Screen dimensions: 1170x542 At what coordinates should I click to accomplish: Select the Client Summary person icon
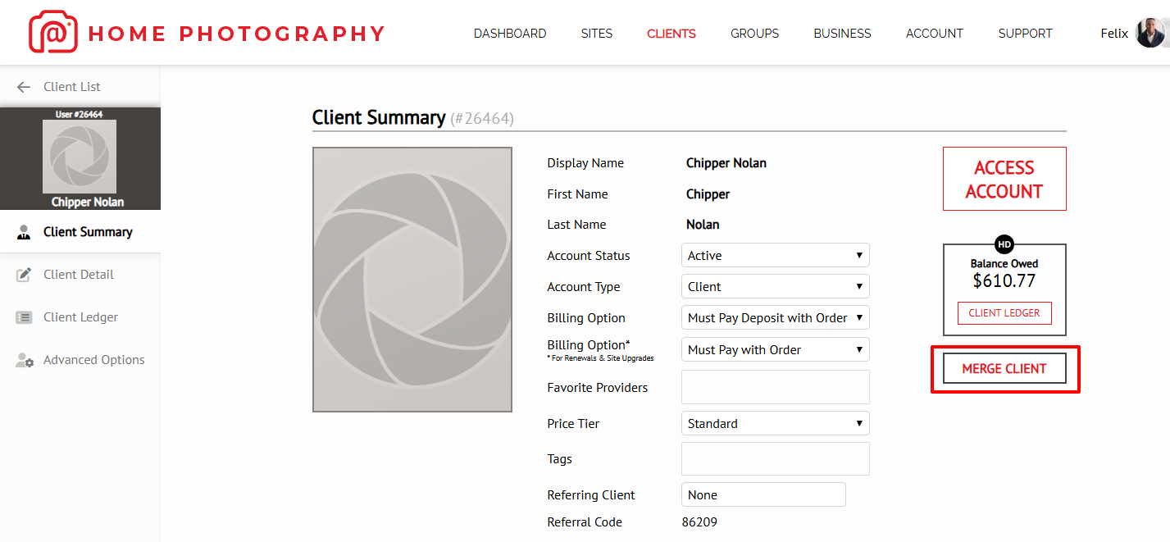(x=23, y=231)
